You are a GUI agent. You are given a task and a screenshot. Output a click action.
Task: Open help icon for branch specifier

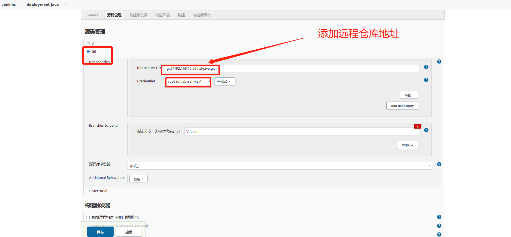tap(426, 130)
